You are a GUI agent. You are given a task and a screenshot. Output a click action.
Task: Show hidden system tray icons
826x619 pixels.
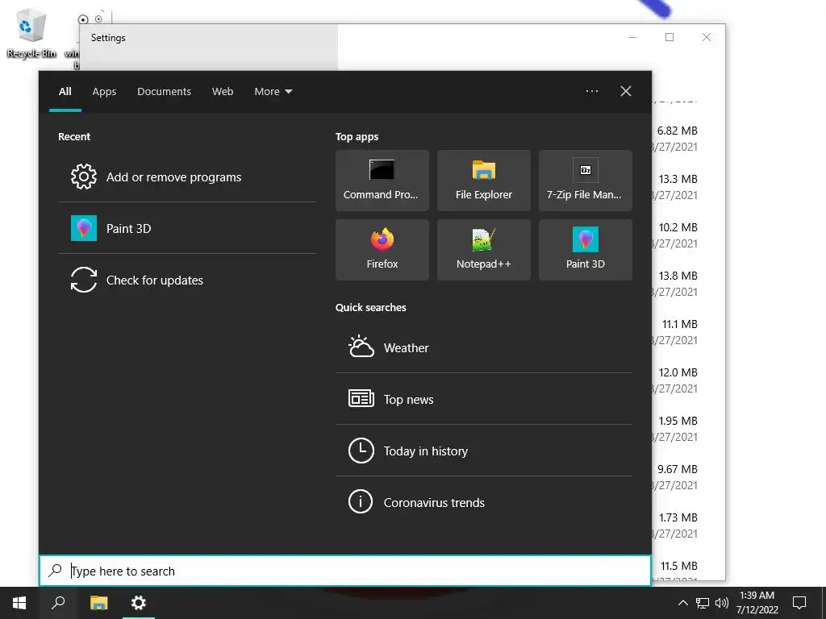[682, 603]
